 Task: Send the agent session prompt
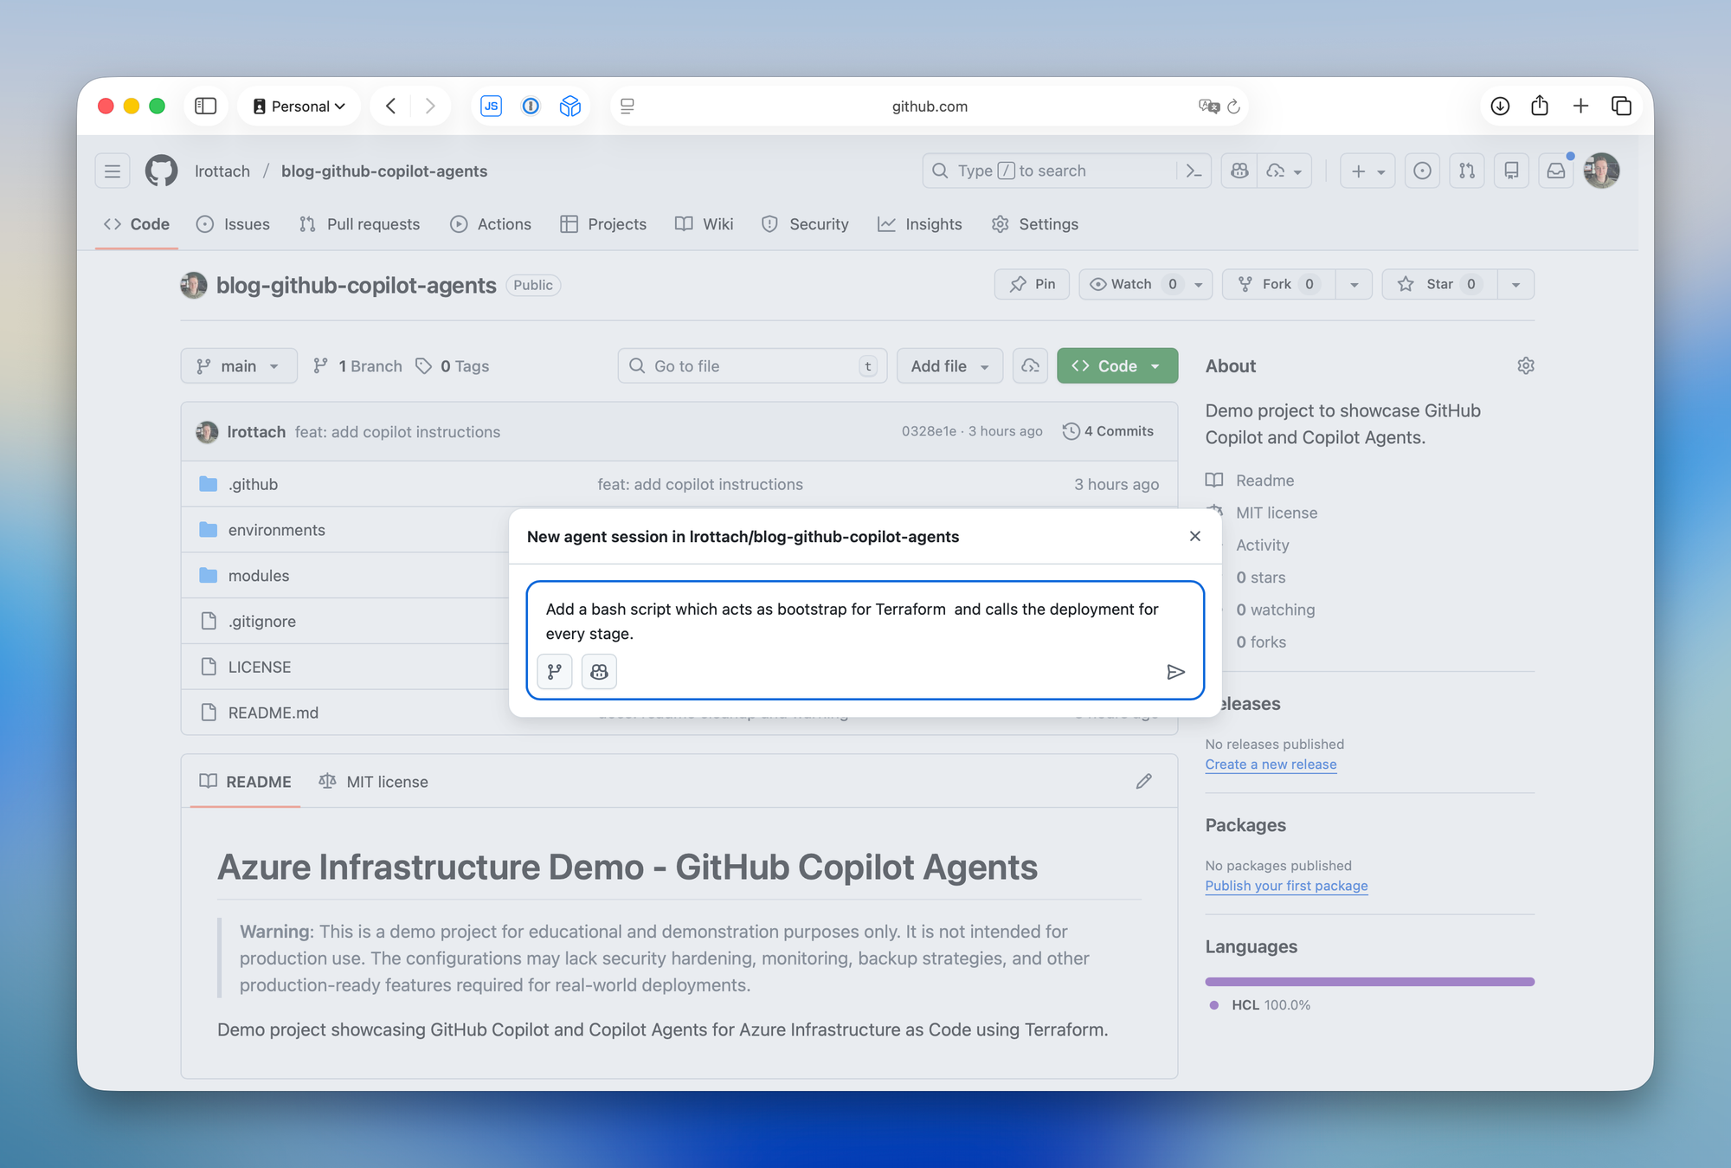(1174, 672)
